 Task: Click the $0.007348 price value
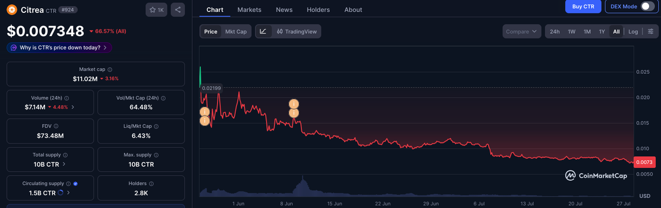(x=45, y=31)
